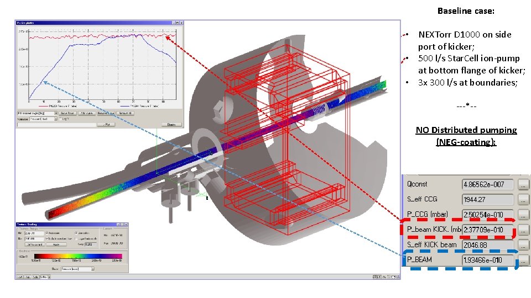
Task: Open the Ortho projection dropdown
Action: [45, 277]
